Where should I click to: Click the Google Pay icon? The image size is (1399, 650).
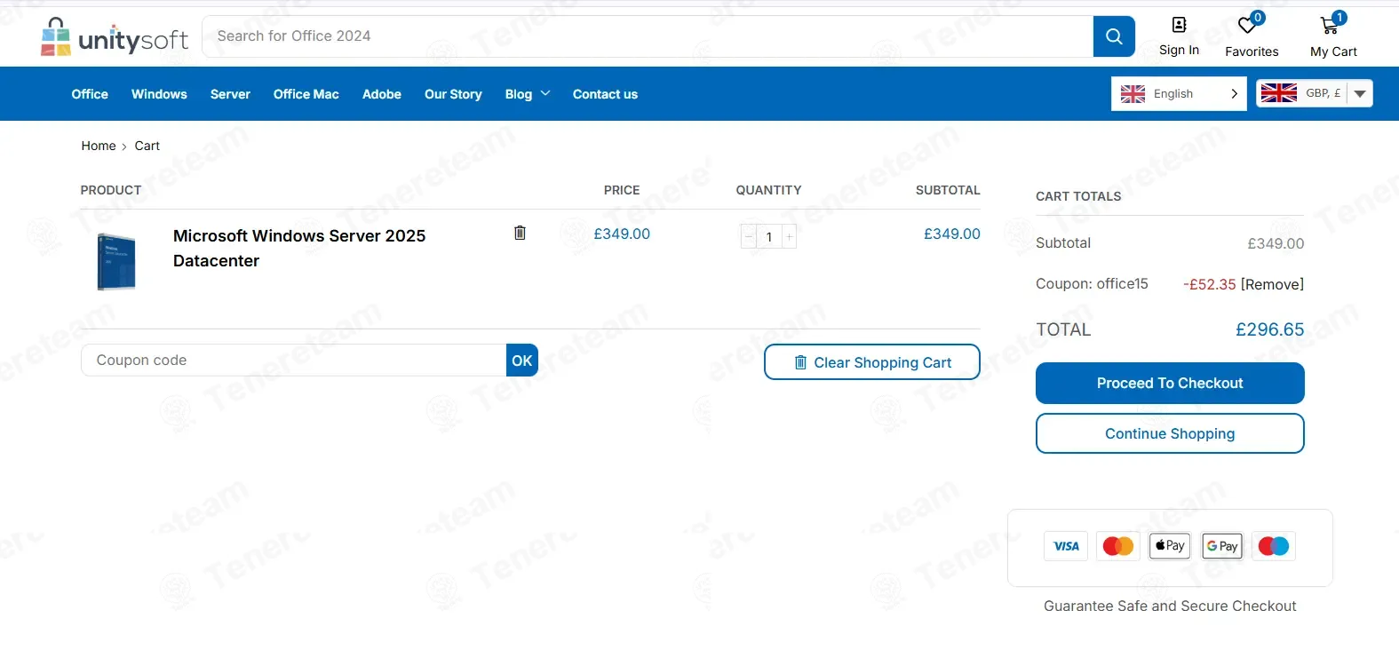[x=1222, y=546]
